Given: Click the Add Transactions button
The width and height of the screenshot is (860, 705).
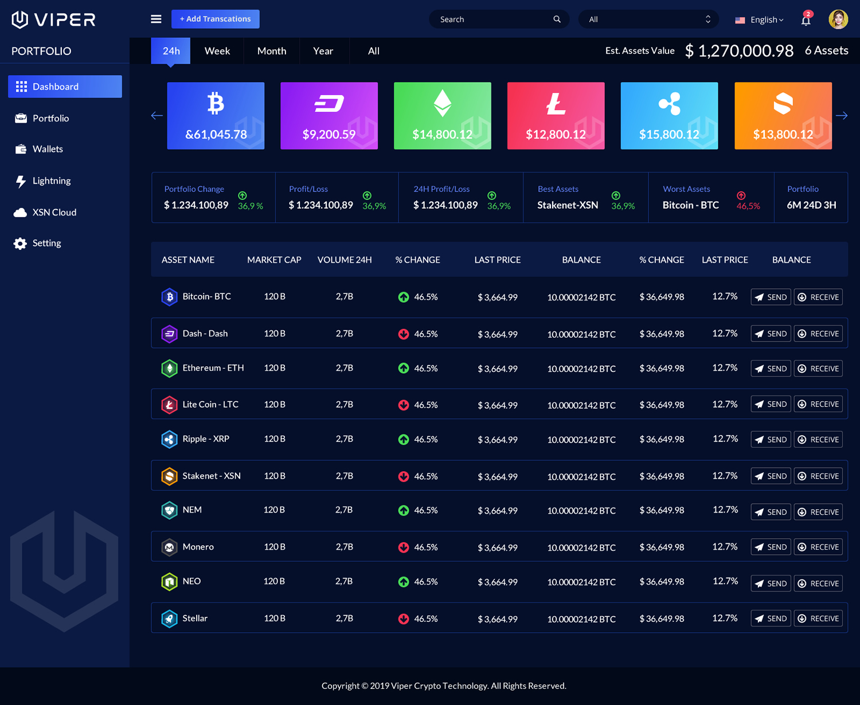Looking at the screenshot, I should coord(216,19).
